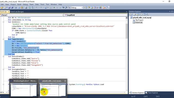Click the Step Into icon
The image size is (174, 98).
(63, 8)
